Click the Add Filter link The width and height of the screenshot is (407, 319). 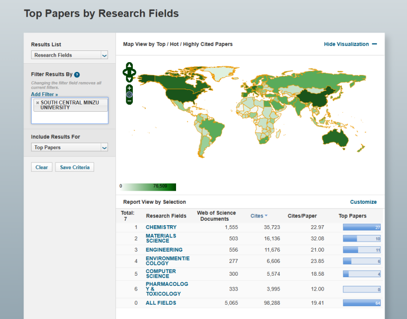[44, 94]
